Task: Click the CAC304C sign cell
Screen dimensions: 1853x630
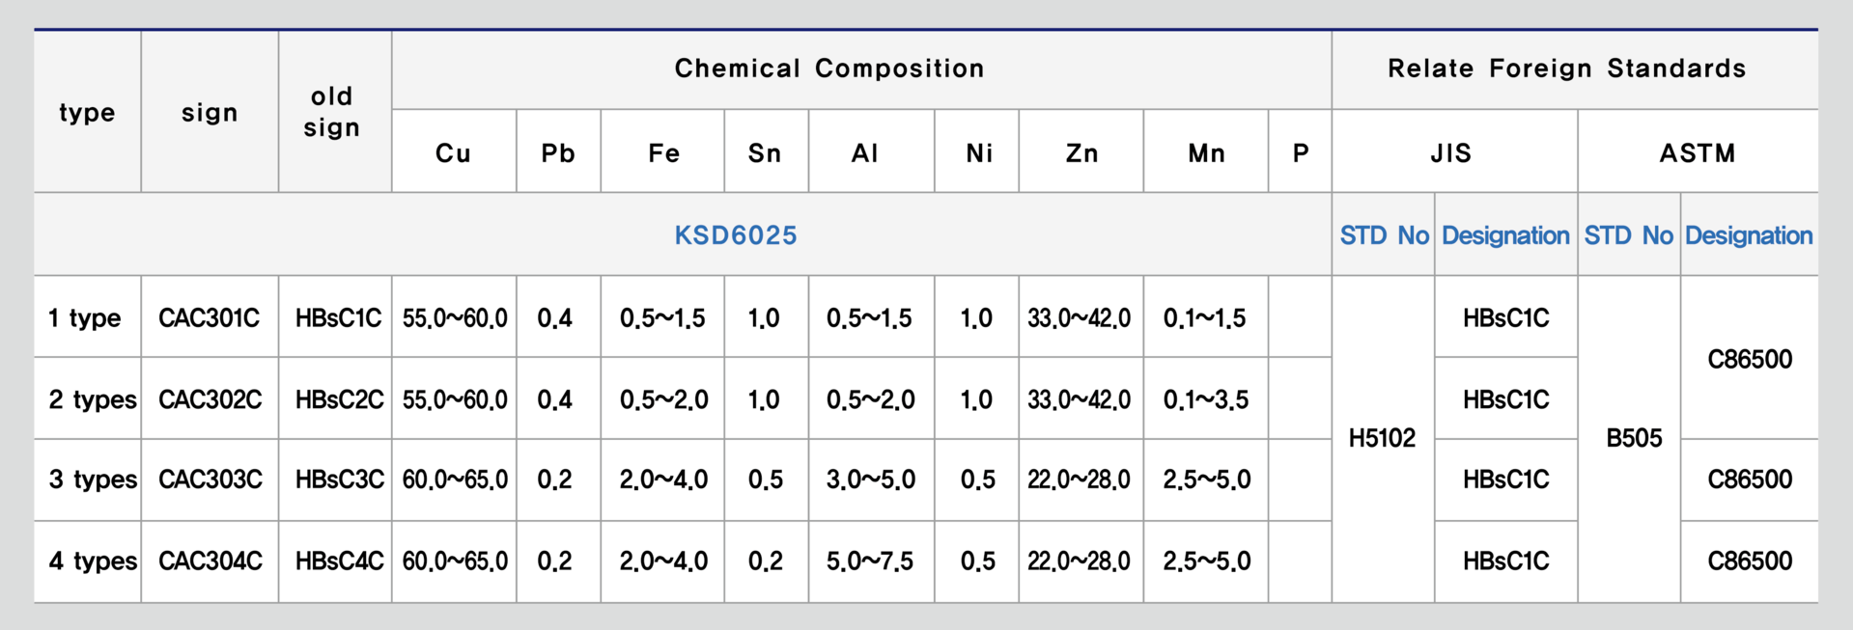Action: (x=210, y=562)
